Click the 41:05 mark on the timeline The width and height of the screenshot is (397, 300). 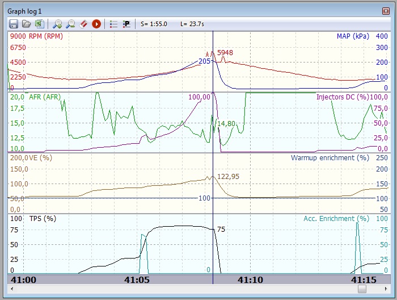pos(136,280)
